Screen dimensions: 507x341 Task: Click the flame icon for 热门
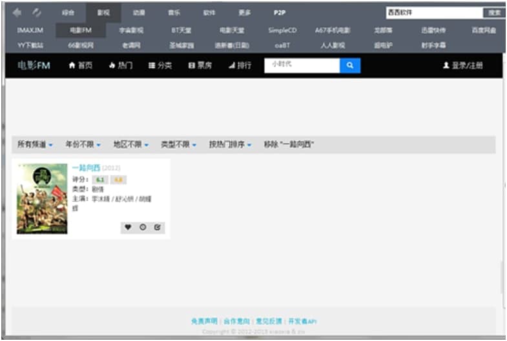click(112, 66)
